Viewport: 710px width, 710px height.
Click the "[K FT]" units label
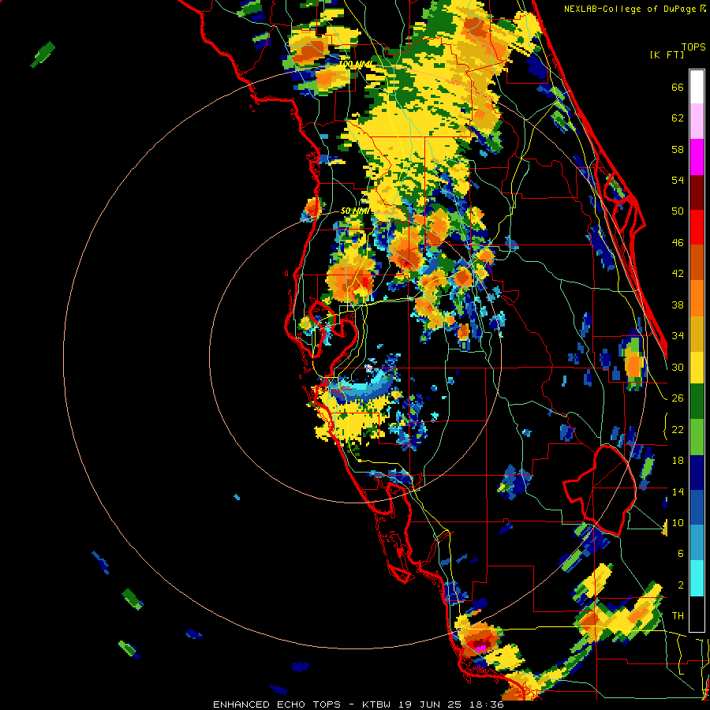pos(667,54)
